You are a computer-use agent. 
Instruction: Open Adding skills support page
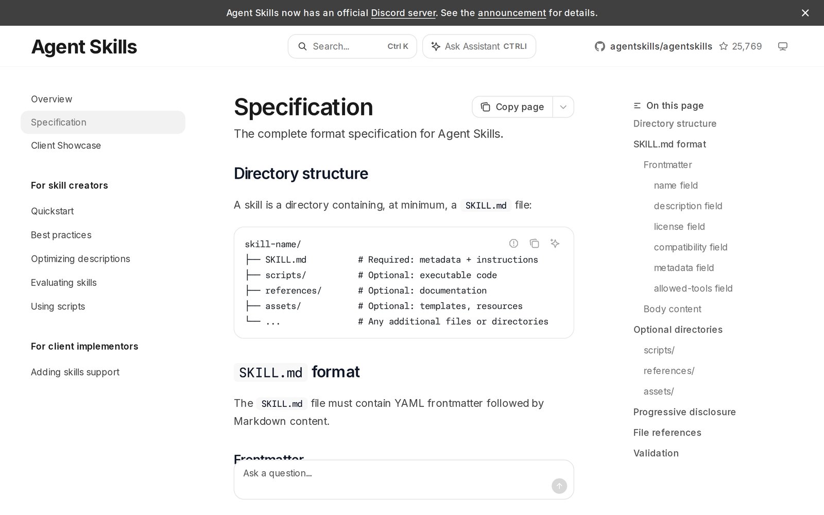(x=75, y=372)
